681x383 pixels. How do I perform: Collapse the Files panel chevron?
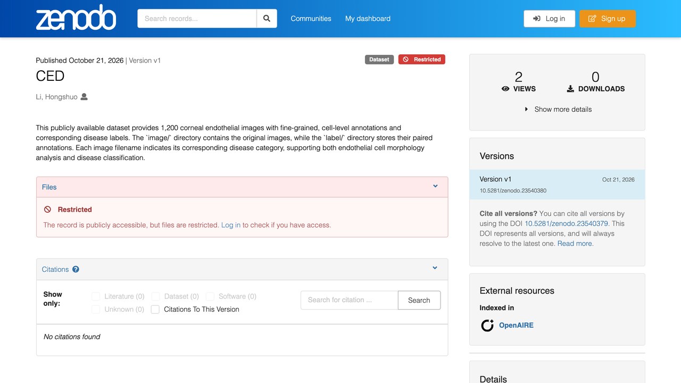[435, 186]
